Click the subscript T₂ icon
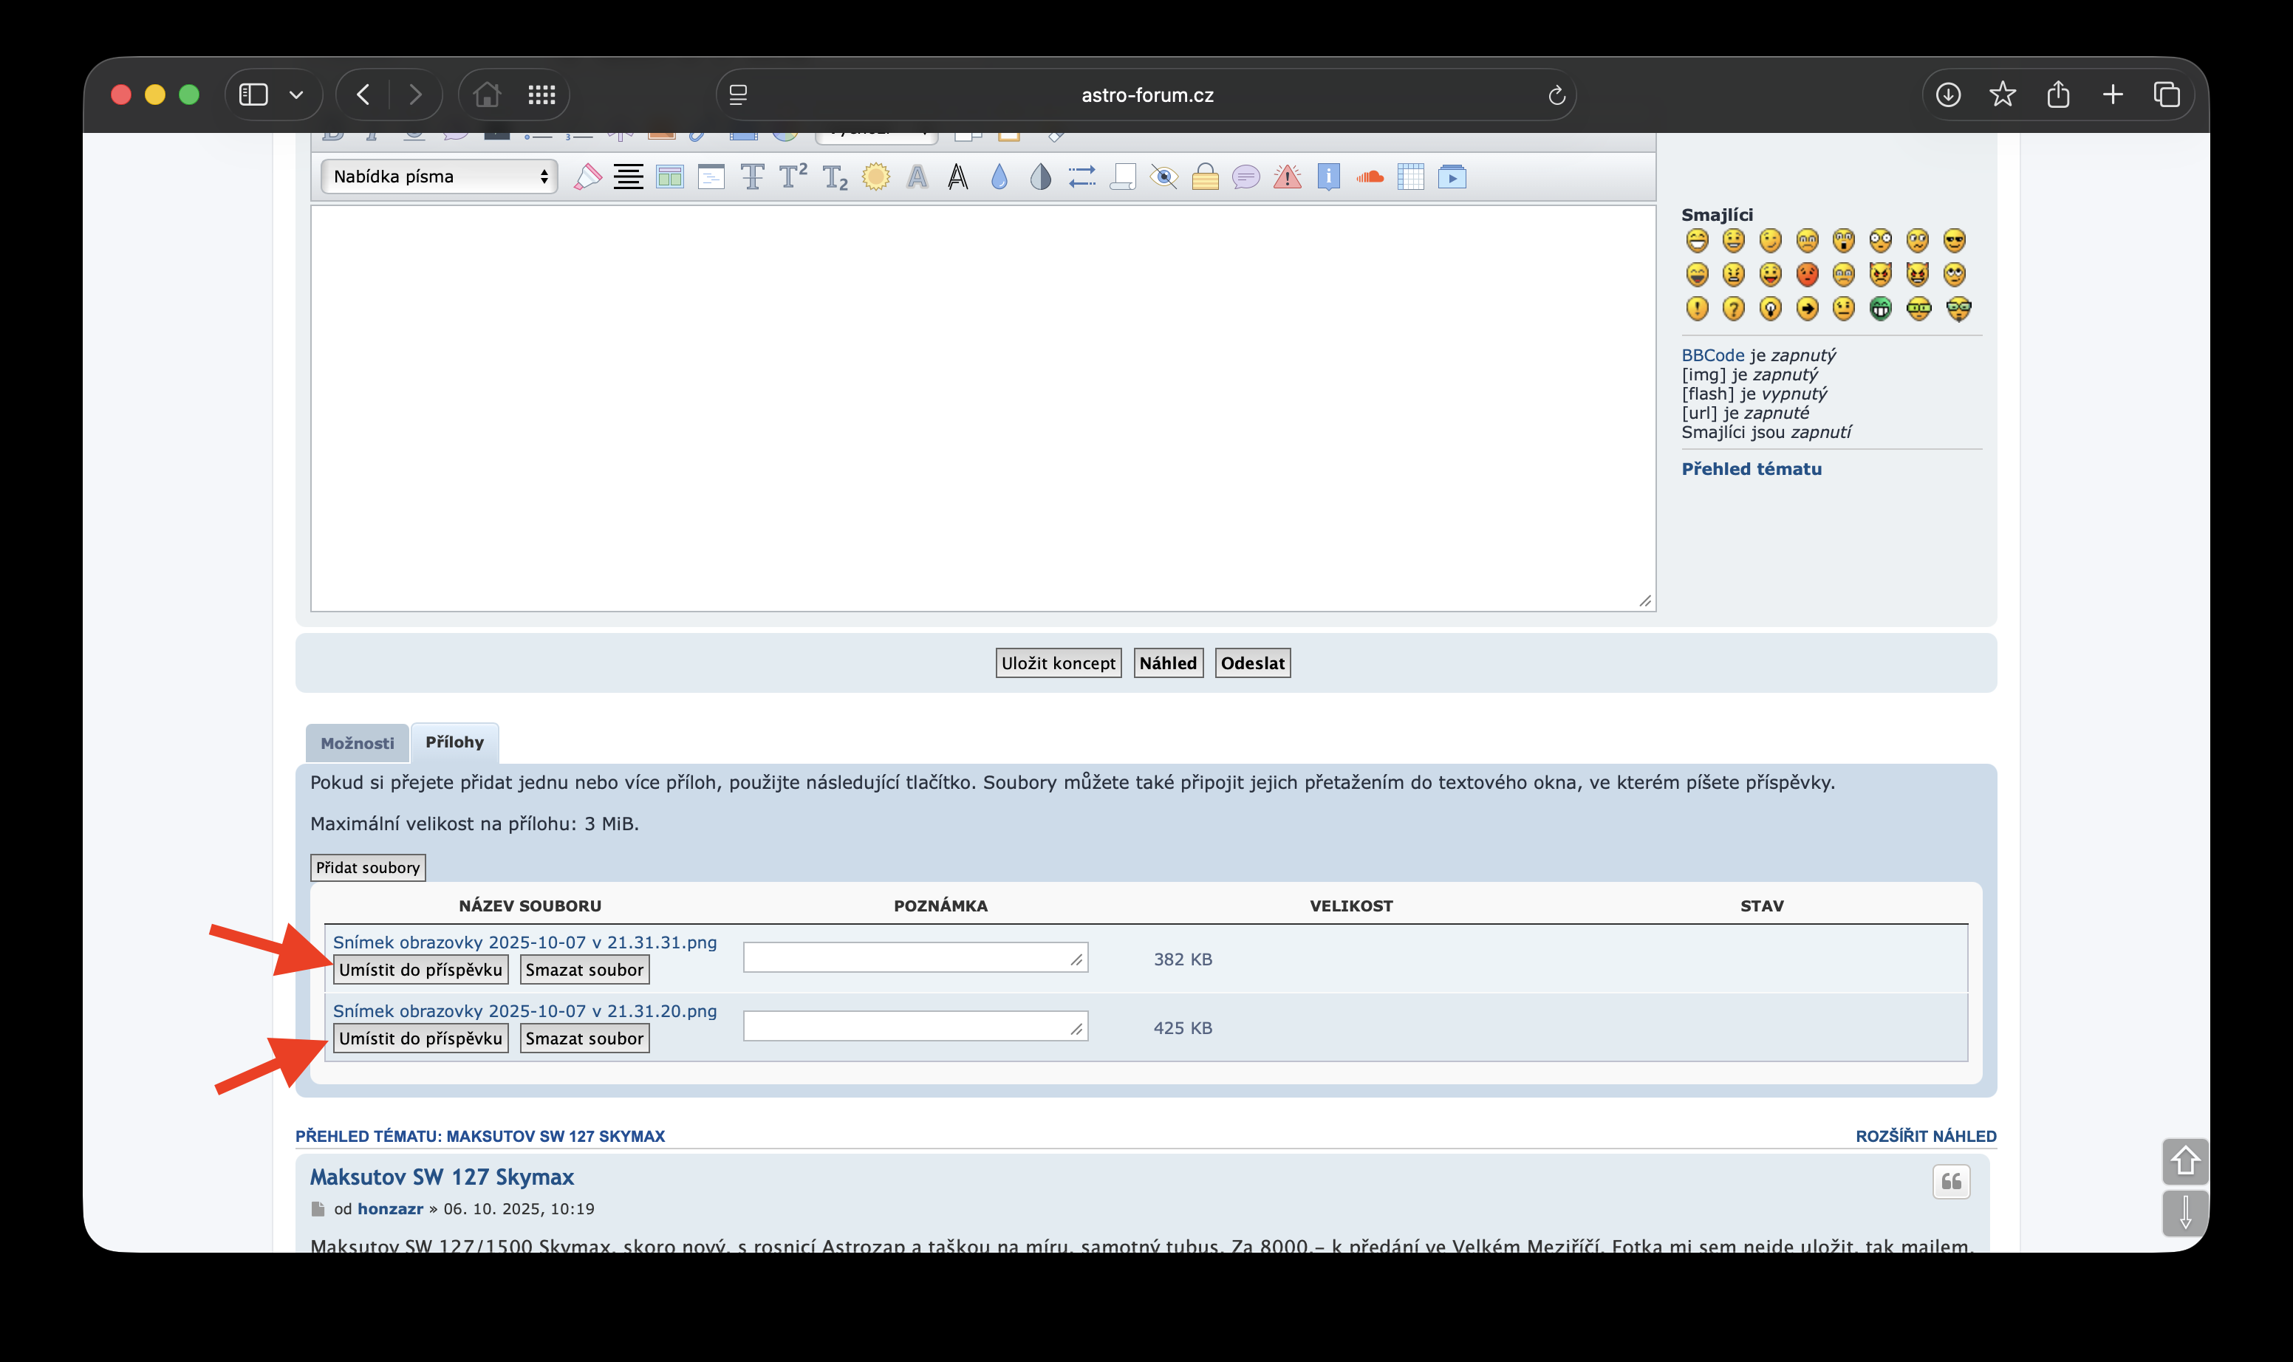Viewport: 2293px width, 1362px height. pos(835,177)
